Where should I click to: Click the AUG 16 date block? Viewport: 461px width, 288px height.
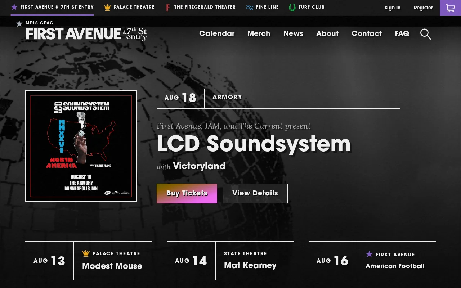[x=332, y=261]
